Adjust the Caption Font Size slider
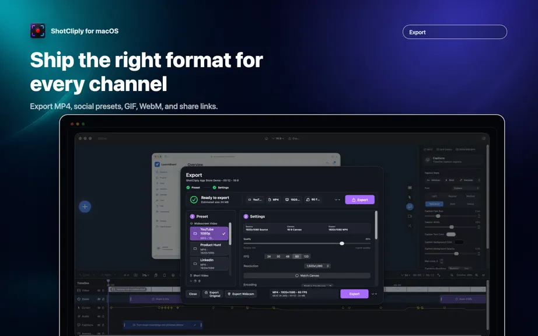 (x=438, y=216)
